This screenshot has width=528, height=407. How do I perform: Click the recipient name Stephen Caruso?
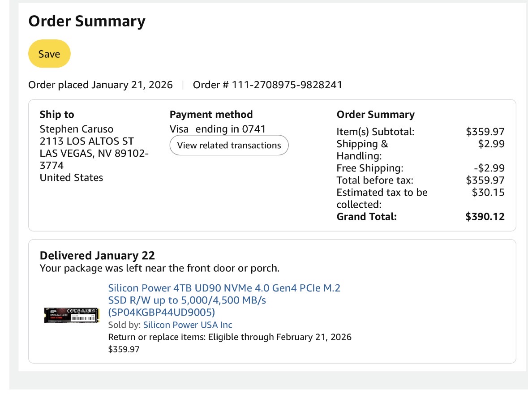tap(77, 129)
